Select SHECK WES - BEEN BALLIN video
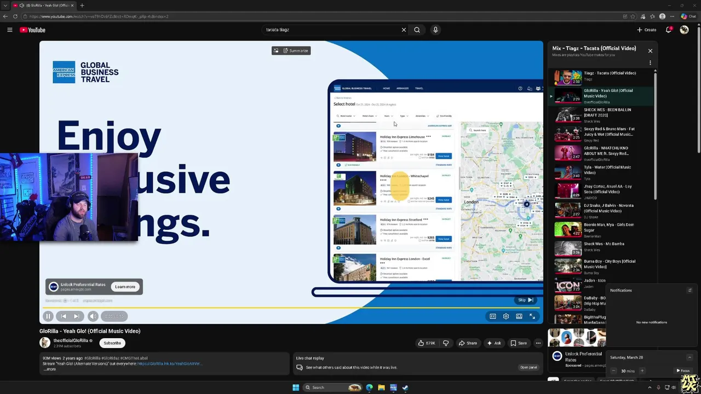The height and width of the screenshot is (394, 701). pos(601,115)
